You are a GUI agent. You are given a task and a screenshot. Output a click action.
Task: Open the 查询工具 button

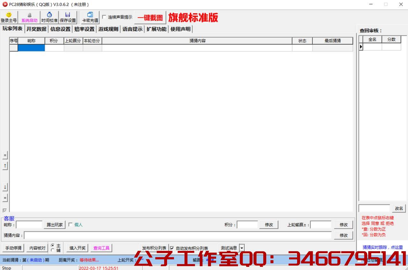101,248
